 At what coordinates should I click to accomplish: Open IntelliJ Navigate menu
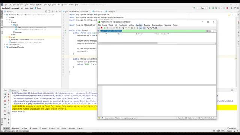20,4
